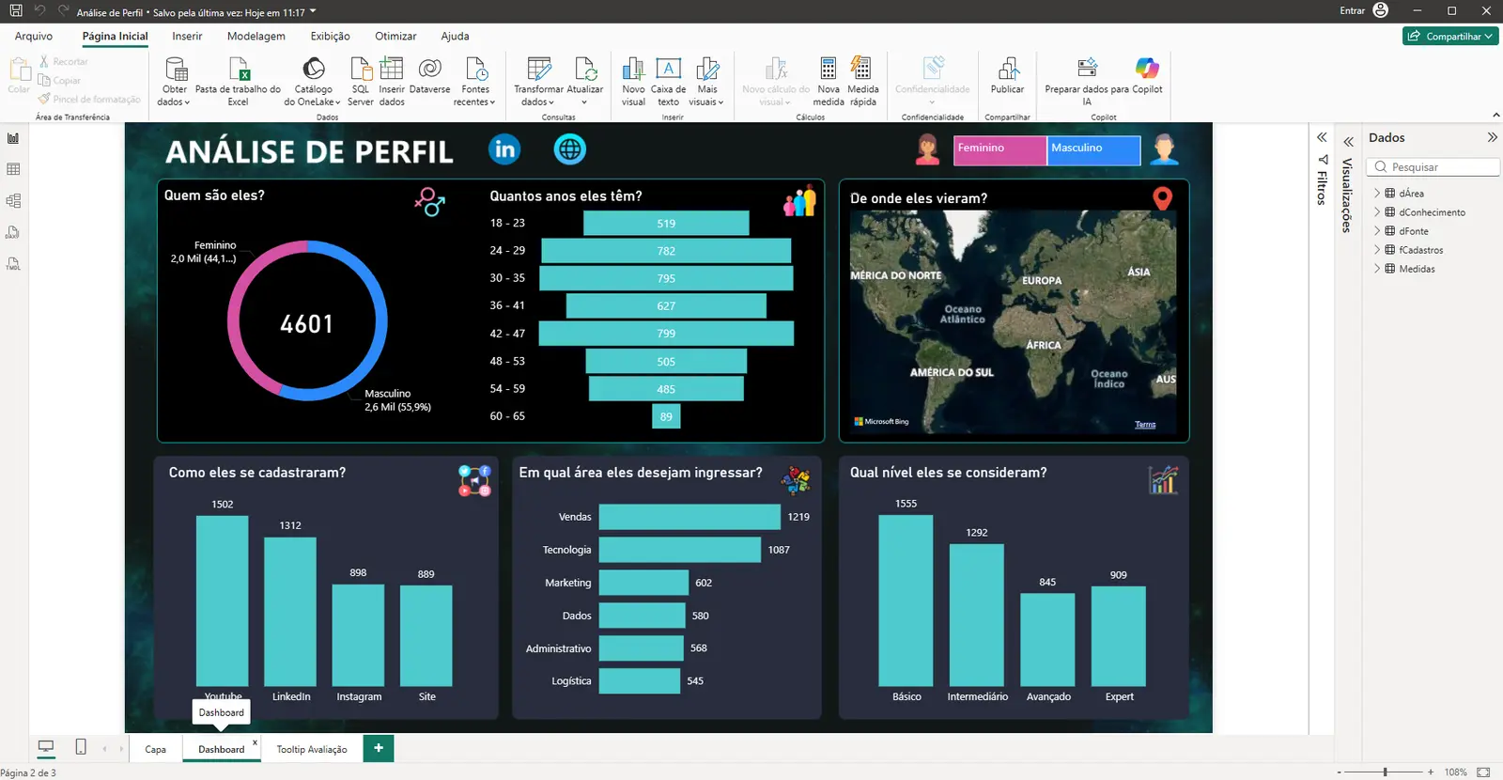Open the Arquivo menu
The height and width of the screenshot is (780, 1503).
(x=34, y=36)
